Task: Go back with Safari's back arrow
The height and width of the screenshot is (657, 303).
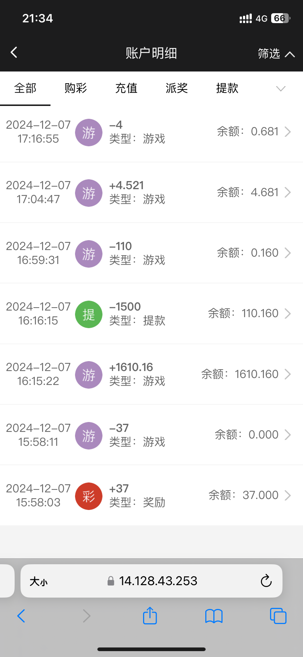Action: tap(21, 616)
